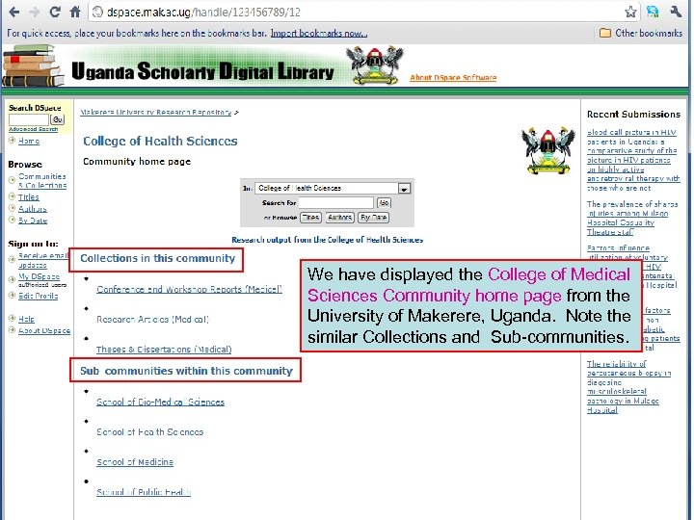This screenshot has height=520, width=694.
Task: Click the Titles browse button
Action: point(310,218)
